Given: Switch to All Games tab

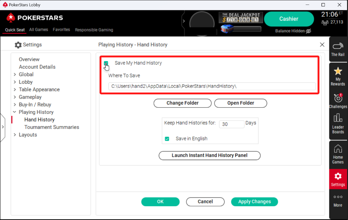Looking at the screenshot, I should 39,30.
